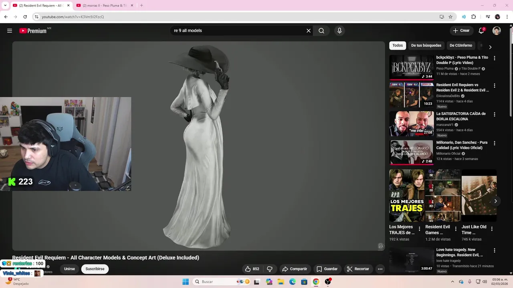Screen dimensions: 513x288
Task: Open Love hate tragedy stream title
Action: click(x=460, y=252)
